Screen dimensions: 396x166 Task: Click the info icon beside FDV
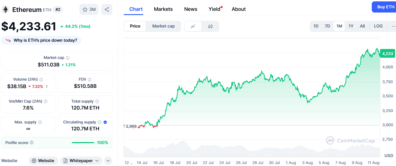89,80
